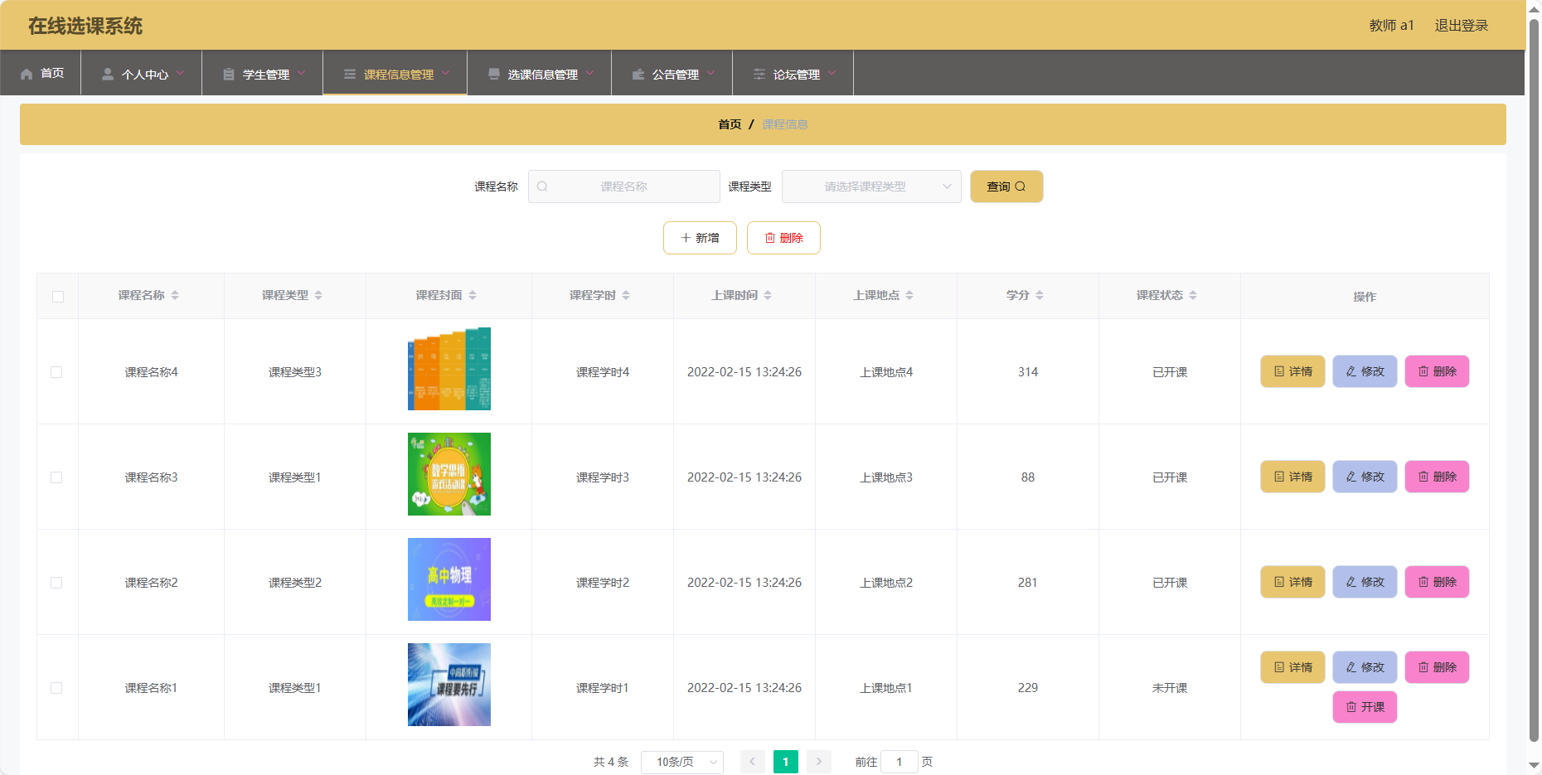Image resolution: width=1542 pixels, height=775 pixels.
Task: Click the 前往 page number input
Action: point(899,762)
